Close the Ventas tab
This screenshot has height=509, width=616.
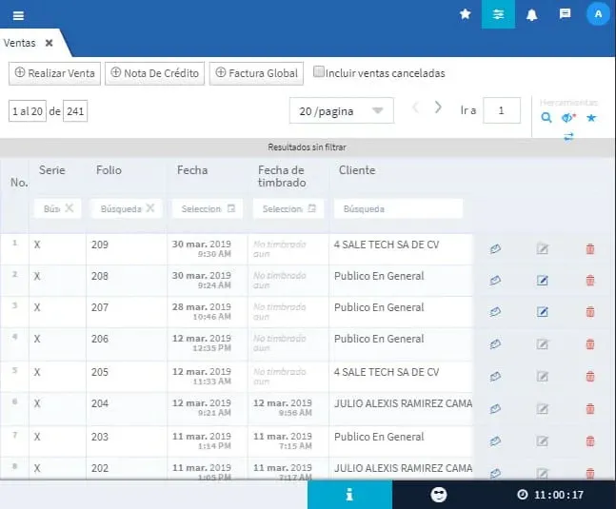coord(49,43)
